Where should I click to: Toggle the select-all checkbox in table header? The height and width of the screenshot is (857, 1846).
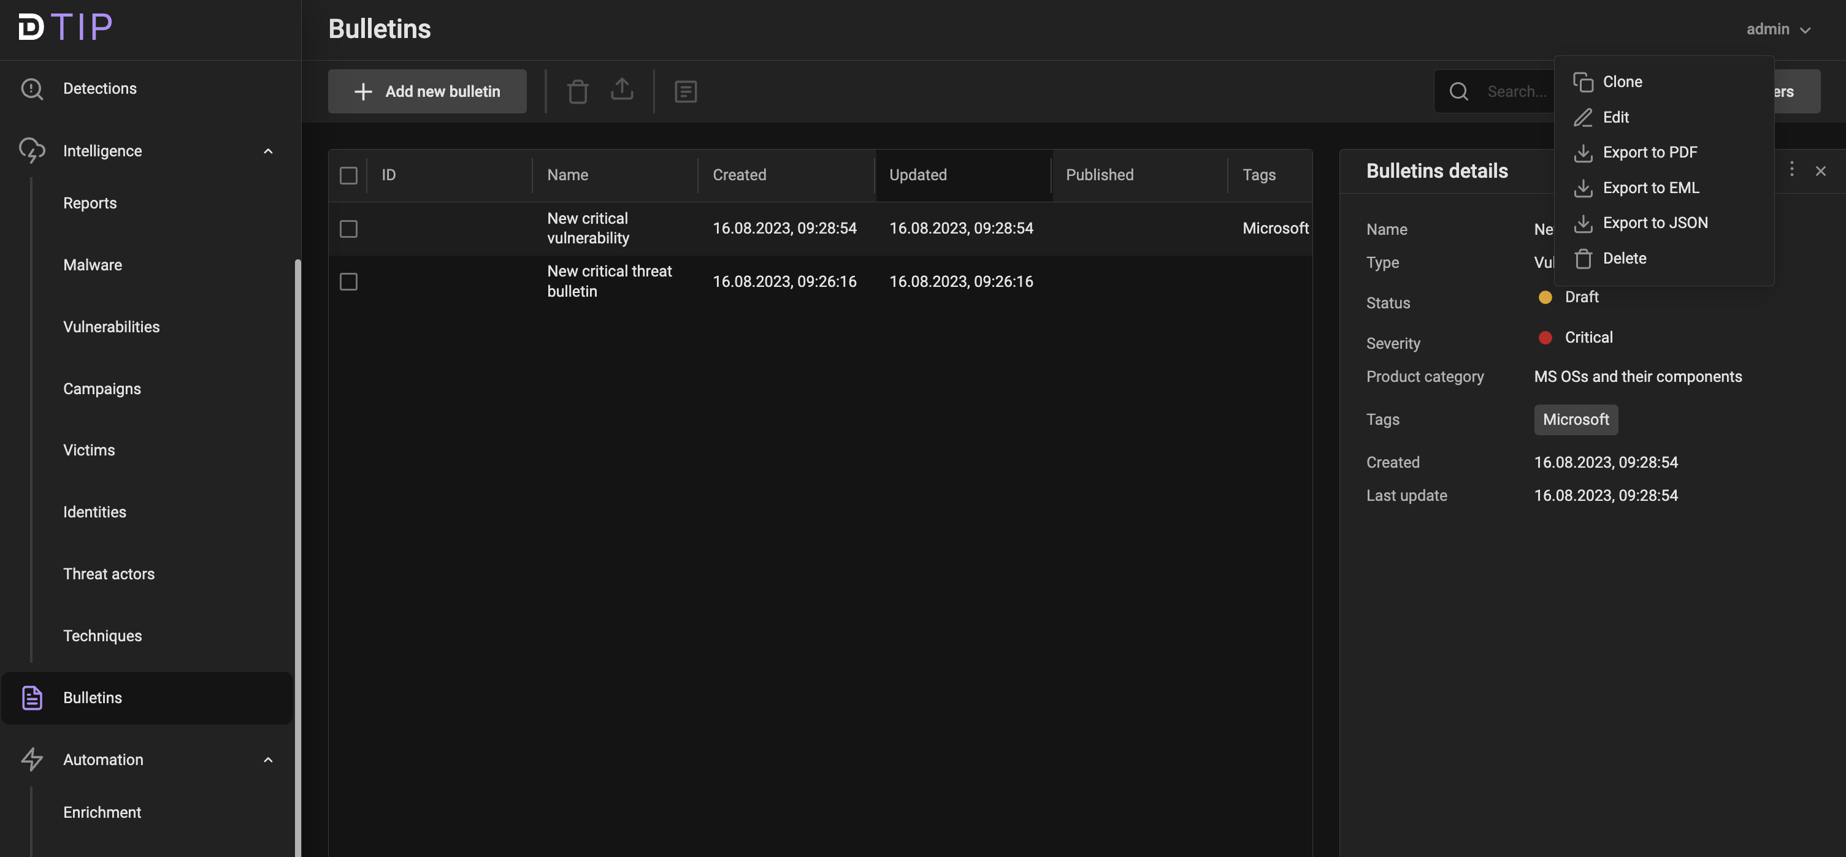[348, 175]
